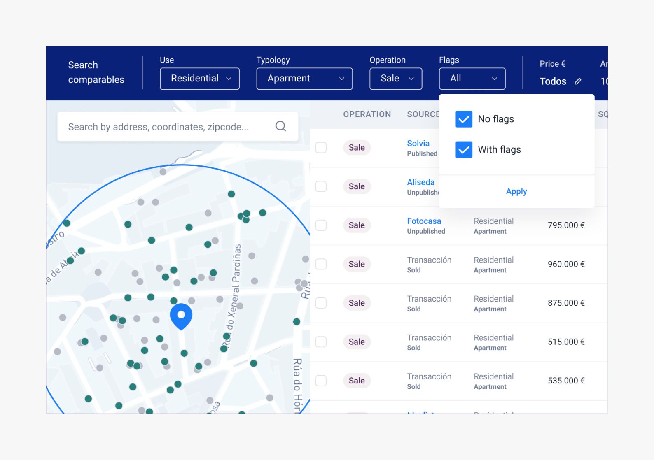Click the Sale badge in Solvia row
The height and width of the screenshot is (460, 654).
tap(357, 148)
